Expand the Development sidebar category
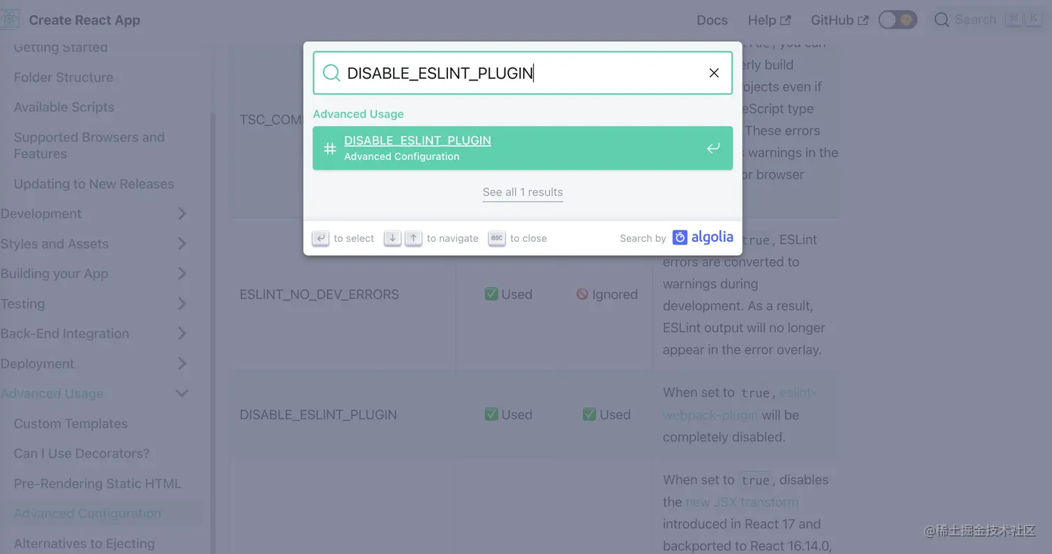Image resolution: width=1052 pixels, height=554 pixels. tap(182, 213)
